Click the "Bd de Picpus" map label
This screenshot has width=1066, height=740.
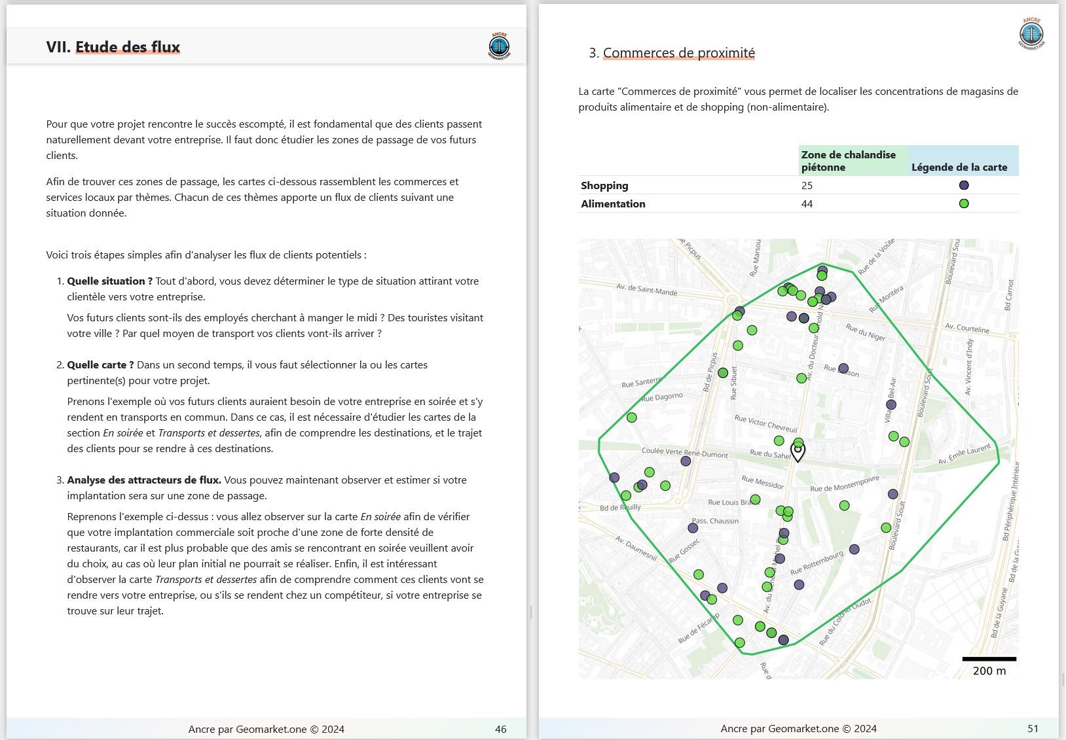pos(710,372)
